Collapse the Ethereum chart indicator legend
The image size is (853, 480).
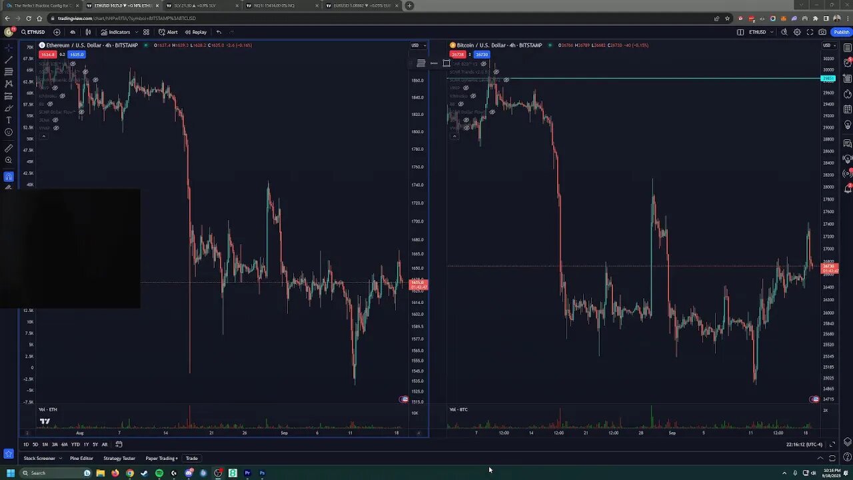(x=44, y=136)
